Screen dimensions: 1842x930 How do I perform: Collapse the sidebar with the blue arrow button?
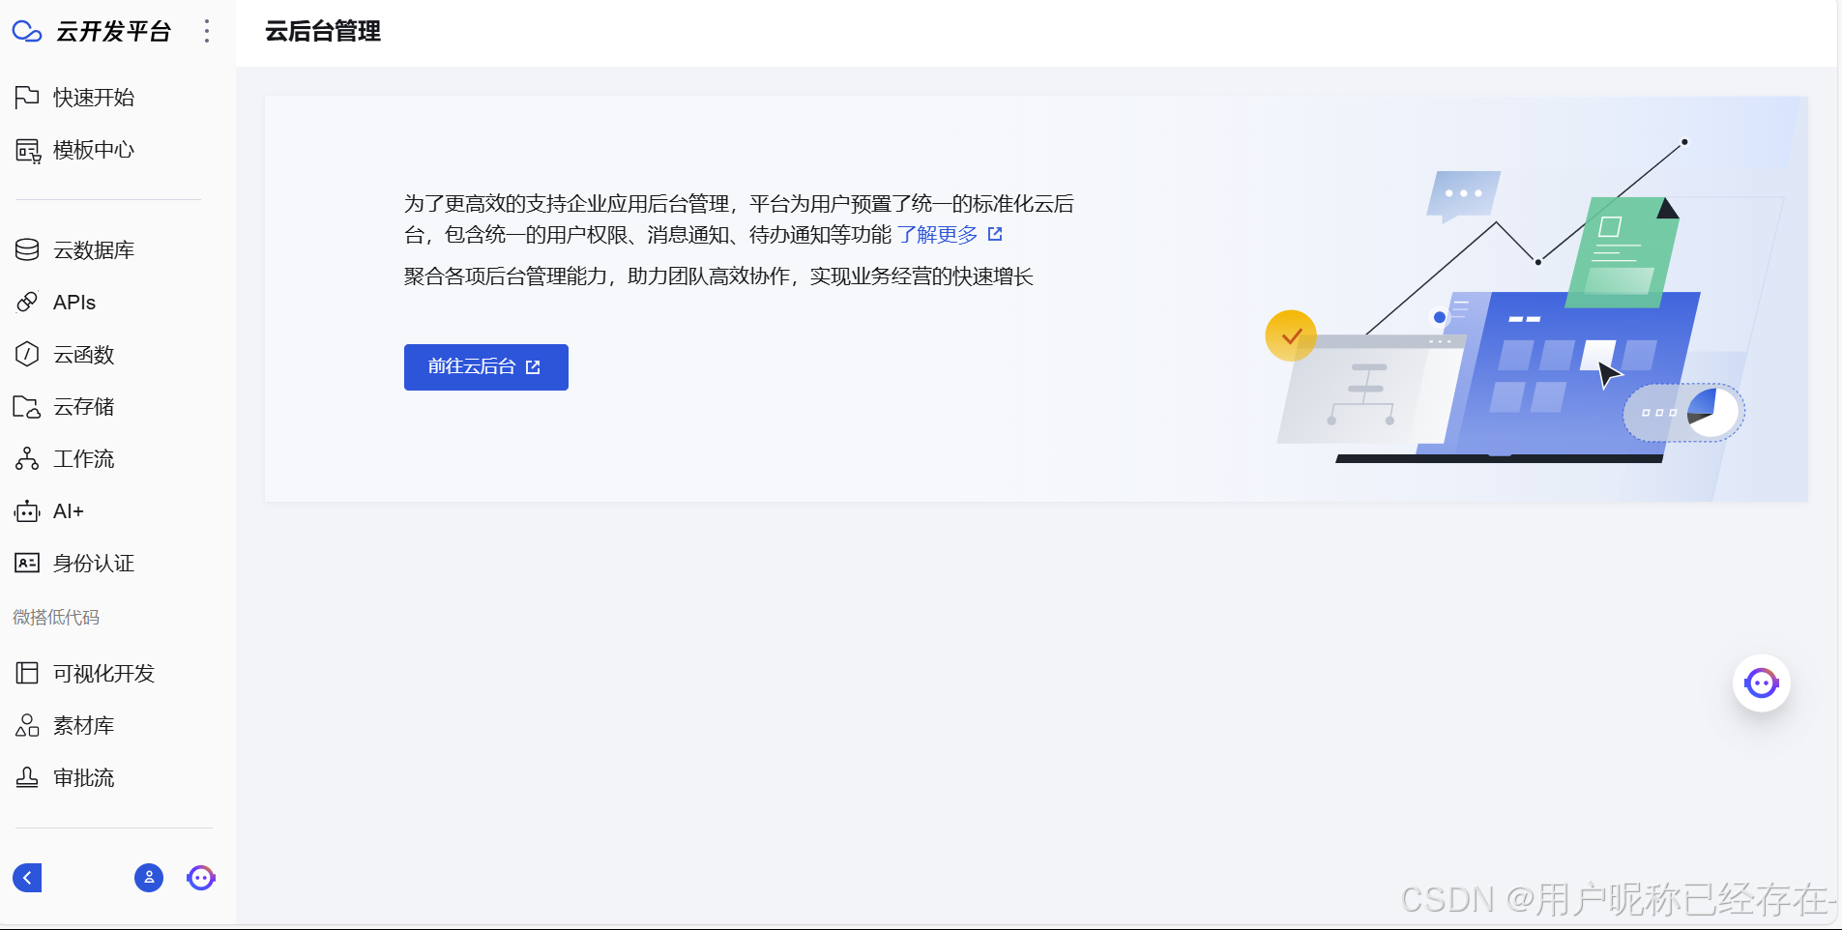pos(27,878)
